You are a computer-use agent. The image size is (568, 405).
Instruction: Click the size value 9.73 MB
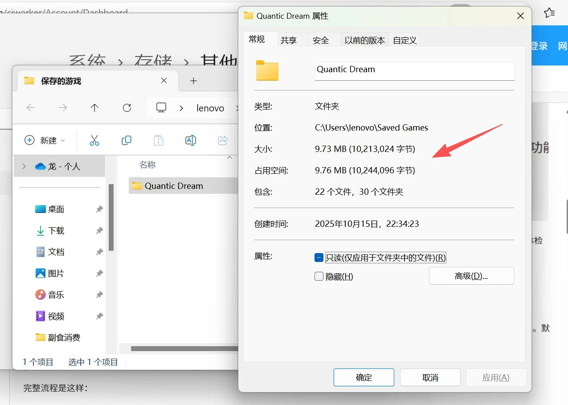(365, 149)
